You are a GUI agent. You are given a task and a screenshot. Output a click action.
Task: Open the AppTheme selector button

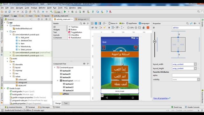coord(132,23)
